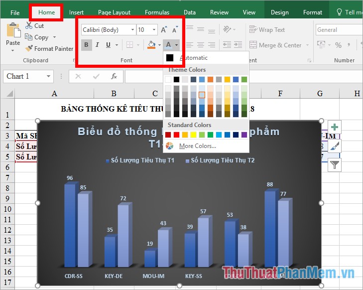Screen dimensions: 363x290
Task: Expand the font size 10 dropdown
Action: tap(154, 30)
